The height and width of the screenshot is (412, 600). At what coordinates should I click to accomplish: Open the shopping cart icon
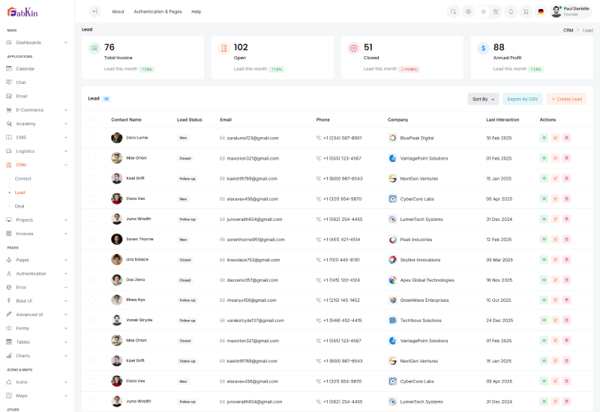click(x=525, y=11)
